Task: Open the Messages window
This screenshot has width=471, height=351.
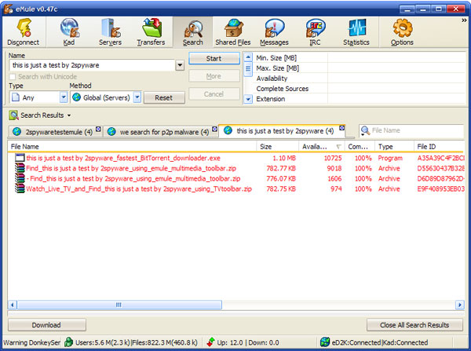Action: point(274,32)
